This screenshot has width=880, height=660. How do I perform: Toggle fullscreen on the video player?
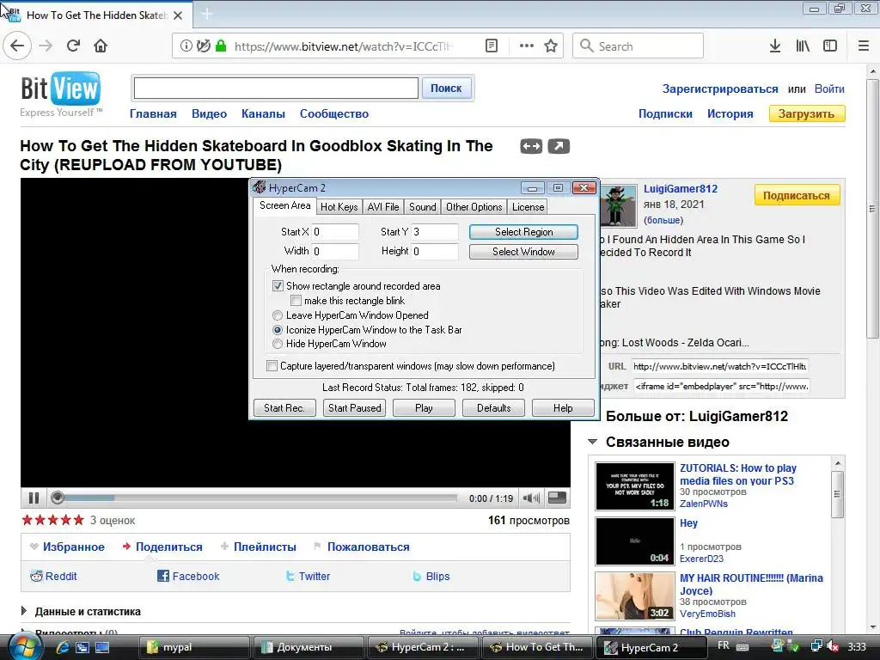point(557,498)
